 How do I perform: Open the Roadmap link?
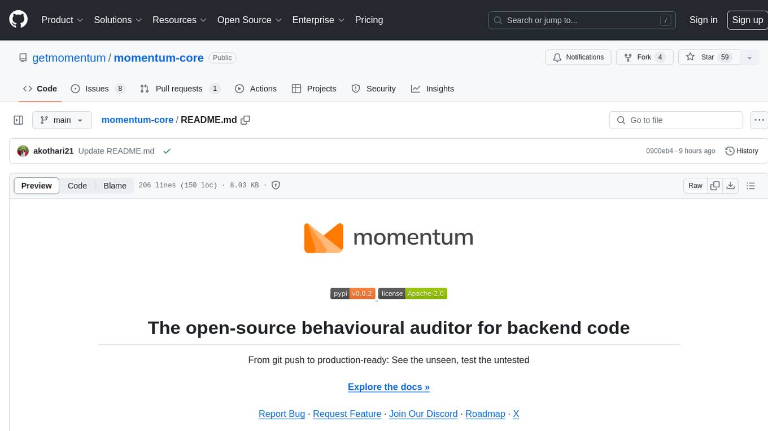485,414
